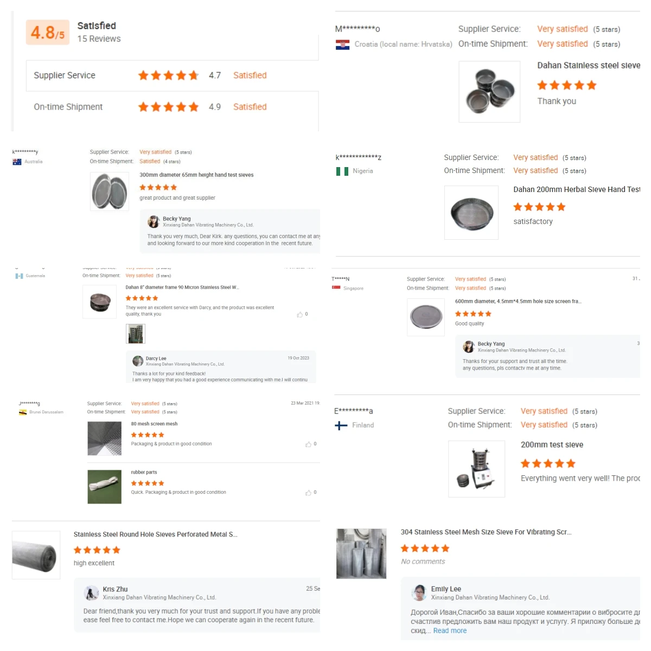Screen dimensions: 651x651
Task: Click the Australia flag icon
Action: [17, 162]
